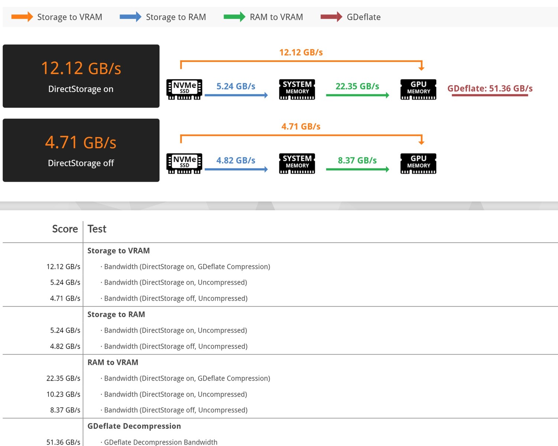Click the GDeflate: 51.36 GB/s label
Image resolution: width=558 pixels, height=446 pixels.
point(490,88)
